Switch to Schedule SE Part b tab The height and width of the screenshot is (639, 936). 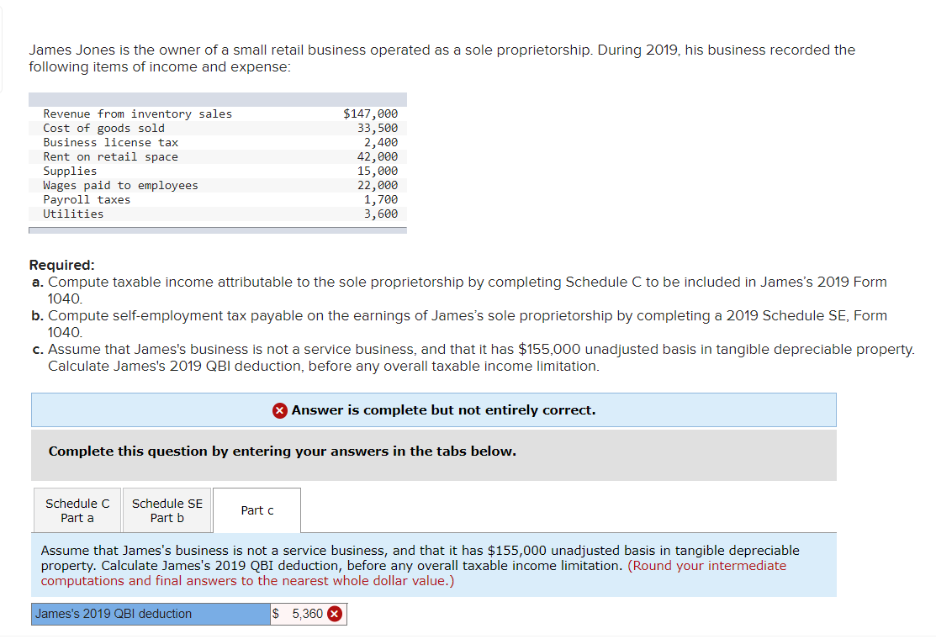(x=167, y=510)
